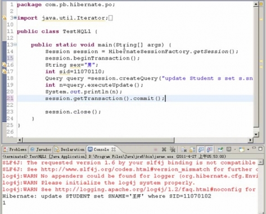Open the Open Console dropdown arrow
Image resolution: width=266 pixels, height=214 pixels.
coord(248,149)
